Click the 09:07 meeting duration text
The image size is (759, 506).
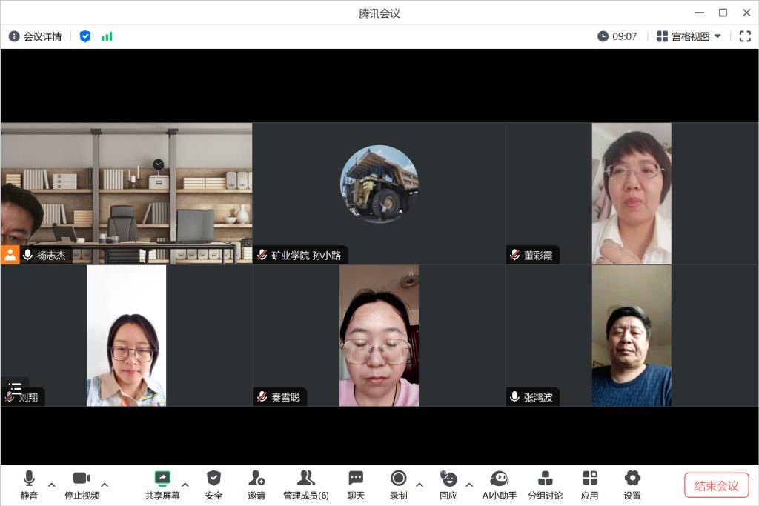[x=624, y=36]
